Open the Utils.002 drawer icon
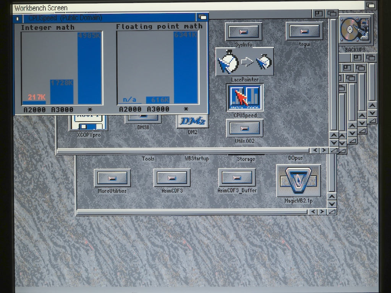The height and width of the screenshot is (293, 391). pos(244,128)
